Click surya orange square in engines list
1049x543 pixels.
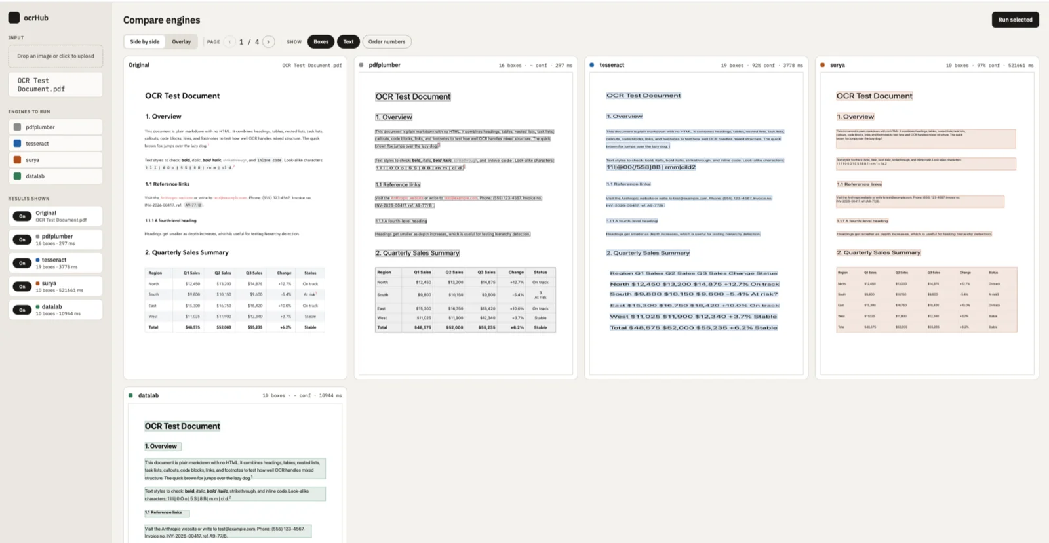tap(18, 160)
